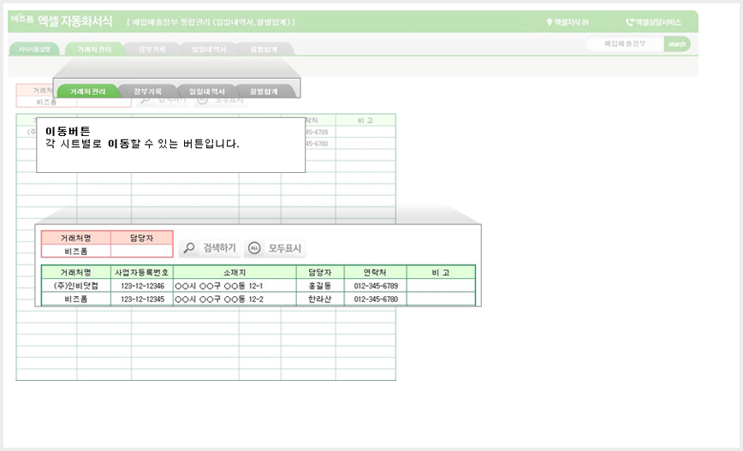Viewport: 743px width, 451px height.
Task: Click the empty 비 고 cell of the 한라산 row
Action: click(441, 299)
